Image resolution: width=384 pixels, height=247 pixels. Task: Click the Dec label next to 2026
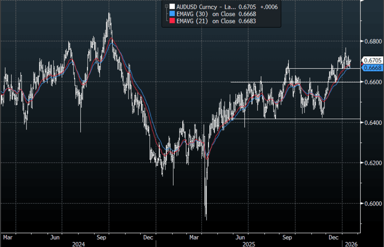tap(334, 237)
